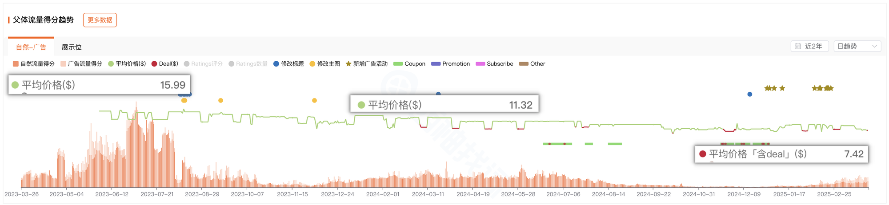Toggle the Promotion legend label

[456, 64]
